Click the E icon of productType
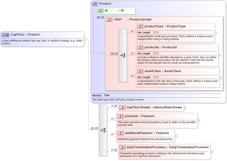Screen dimensions: 227x161 pyautogui.click(x=140, y=26)
